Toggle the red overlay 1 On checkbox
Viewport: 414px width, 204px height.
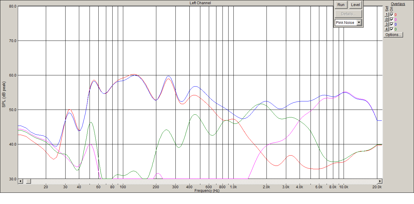point(392,15)
